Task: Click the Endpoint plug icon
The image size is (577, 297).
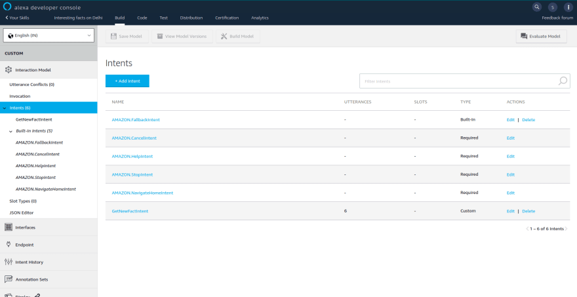Action: coord(9,245)
